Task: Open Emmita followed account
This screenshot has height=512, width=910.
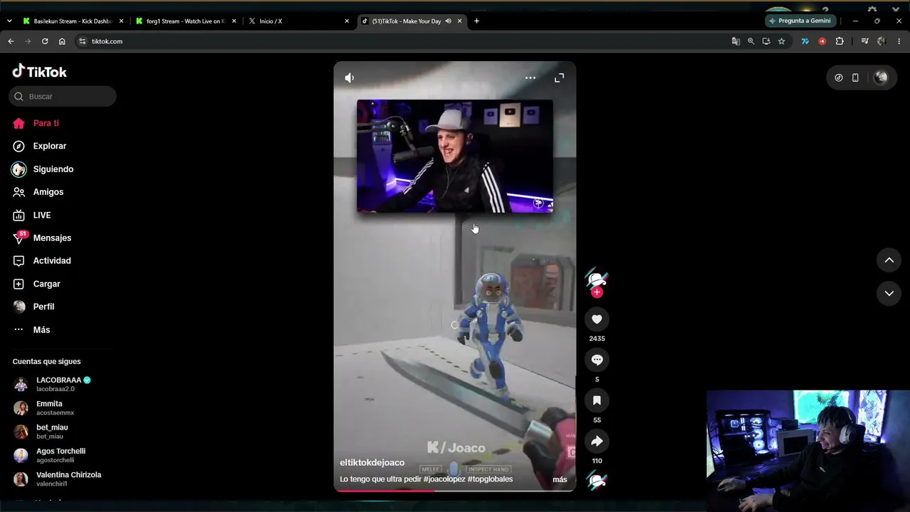Action: pyautogui.click(x=44, y=407)
